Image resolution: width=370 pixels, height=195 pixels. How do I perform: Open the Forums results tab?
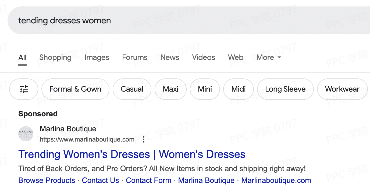coord(134,57)
